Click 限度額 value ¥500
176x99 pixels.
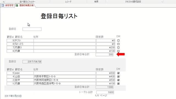point(106,80)
